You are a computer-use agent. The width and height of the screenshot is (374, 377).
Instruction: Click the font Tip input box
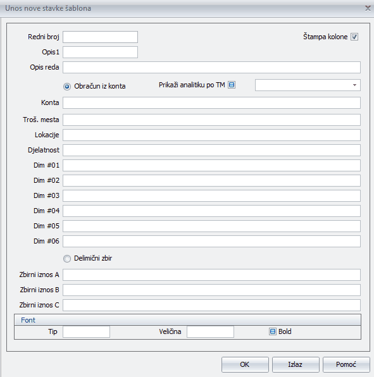(86, 332)
